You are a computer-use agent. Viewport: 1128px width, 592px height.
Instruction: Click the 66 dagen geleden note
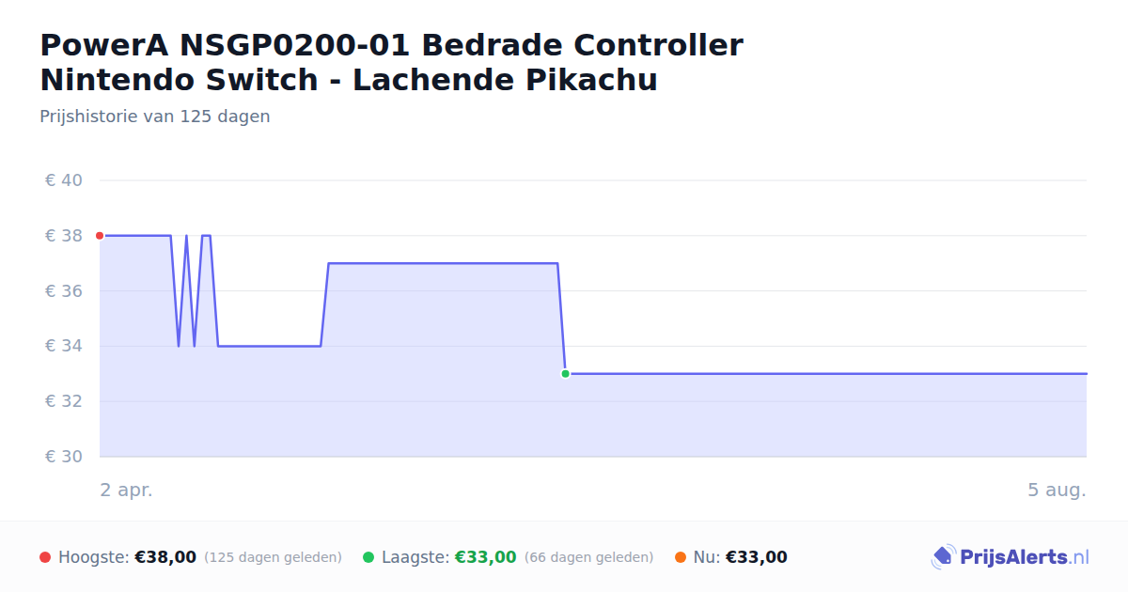pyautogui.click(x=588, y=557)
